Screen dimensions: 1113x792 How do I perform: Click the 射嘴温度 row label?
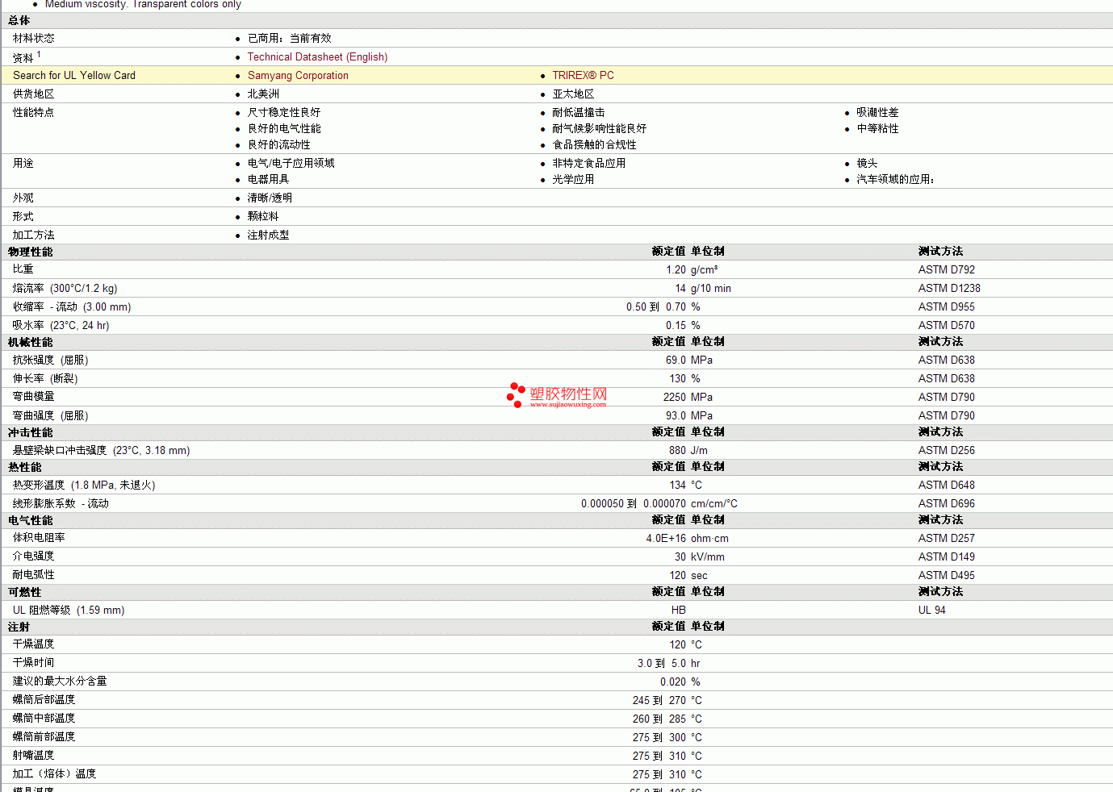click(x=34, y=756)
